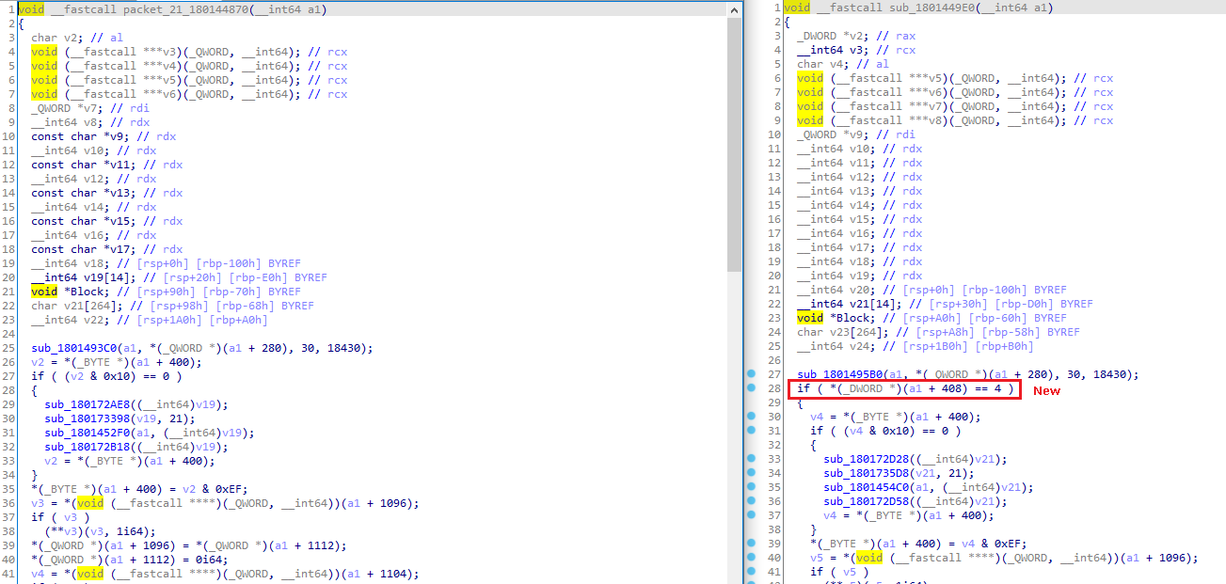Image resolution: width=1226 pixels, height=584 pixels.
Task: Click the blue breakpoint dot at right-pane line 27
Action: pyautogui.click(x=751, y=374)
